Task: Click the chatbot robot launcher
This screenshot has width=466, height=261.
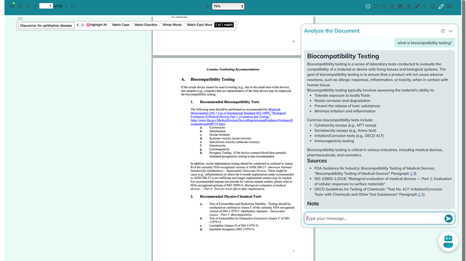Action: (x=448, y=241)
